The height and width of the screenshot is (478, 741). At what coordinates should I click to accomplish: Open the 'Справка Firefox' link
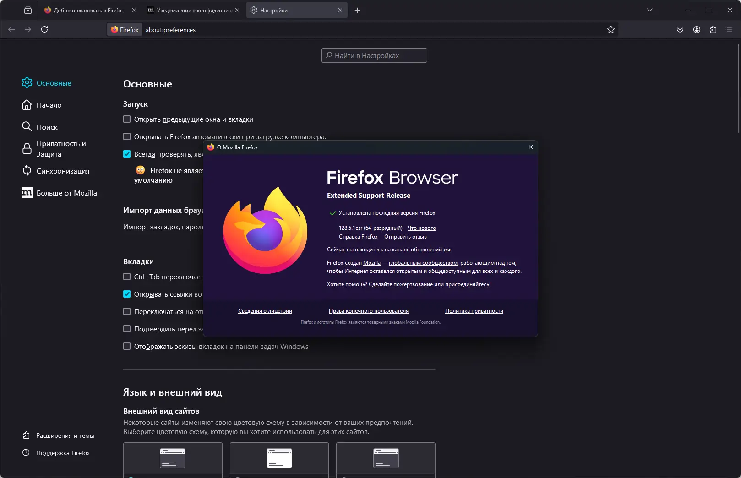358,237
